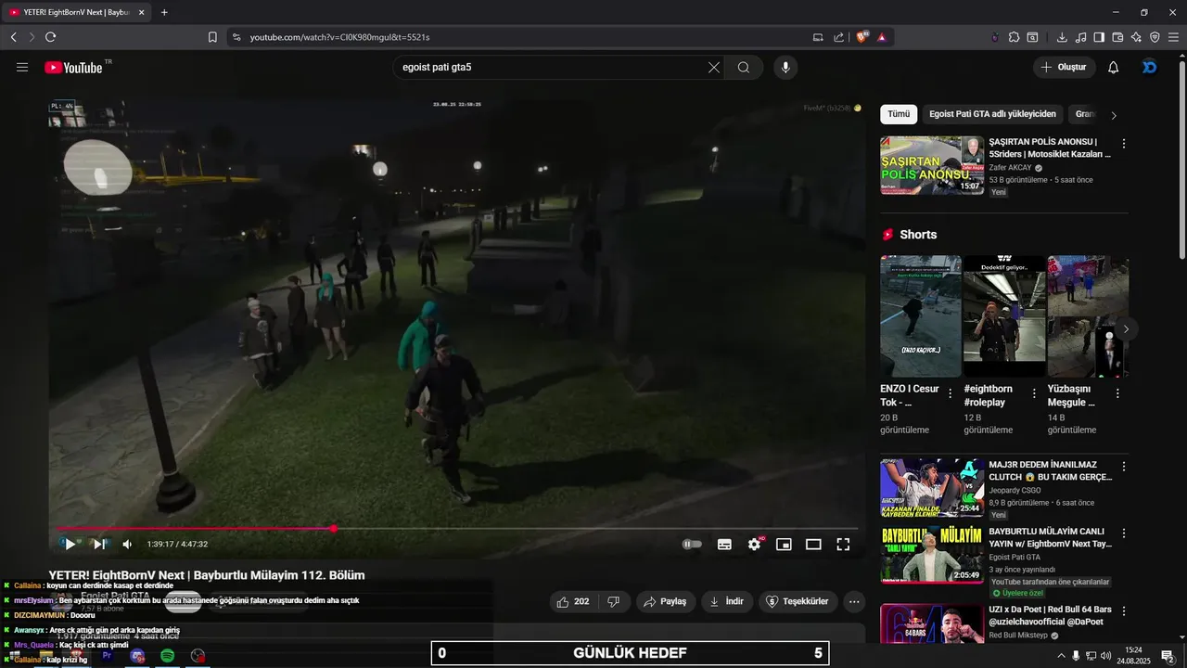The width and height of the screenshot is (1187, 668).
Task: Open the Windows notification center icon
Action: point(1168,656)
